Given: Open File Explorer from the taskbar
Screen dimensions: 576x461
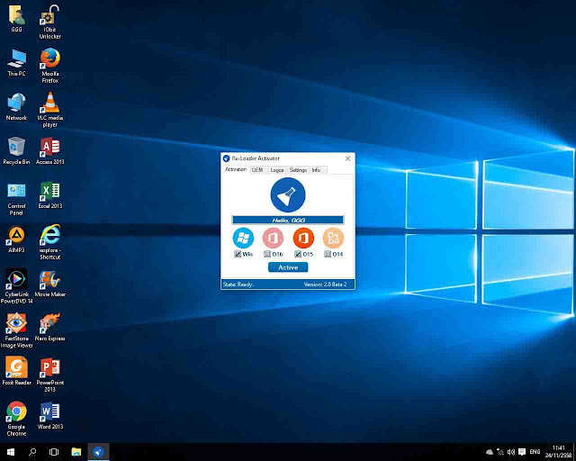Looking at the screenshot, I should (76, 452).
